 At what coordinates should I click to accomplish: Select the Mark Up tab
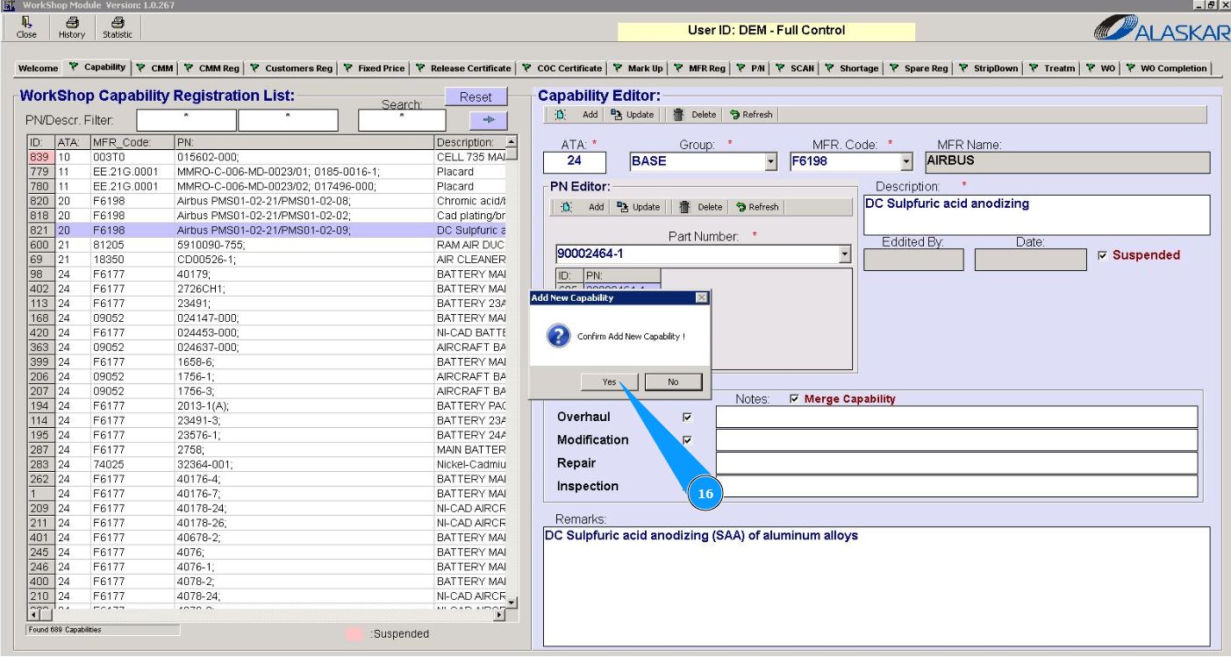click(638, 68)
